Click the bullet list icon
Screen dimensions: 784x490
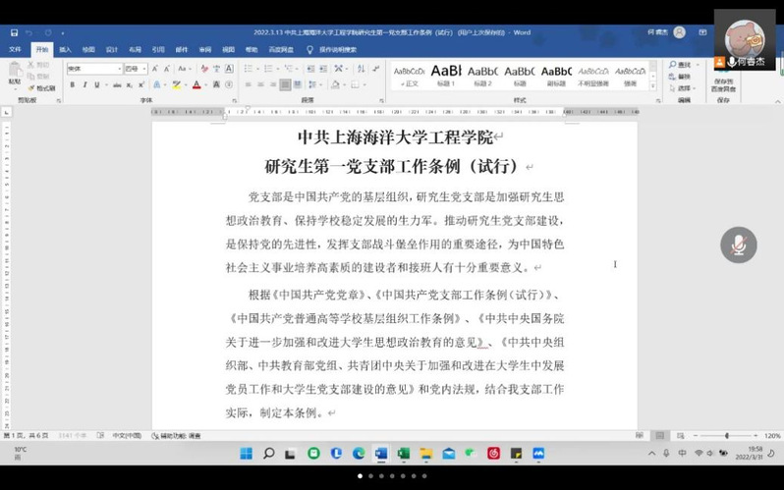246,69
